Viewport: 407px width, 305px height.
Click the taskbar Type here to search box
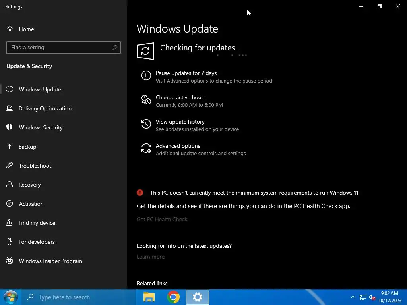click(x=78, y=297)
